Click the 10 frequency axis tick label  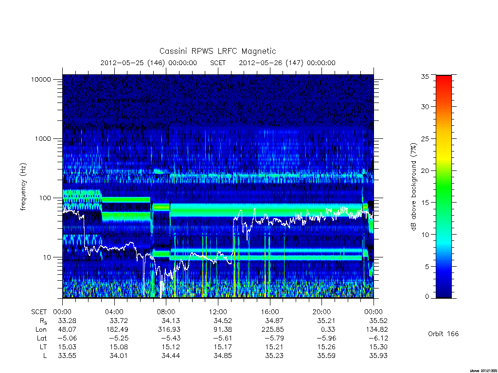pyautogui.click(x=47, y=257)
